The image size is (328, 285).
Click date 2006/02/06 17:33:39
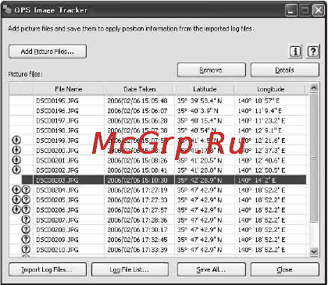[x=137, y=250]
